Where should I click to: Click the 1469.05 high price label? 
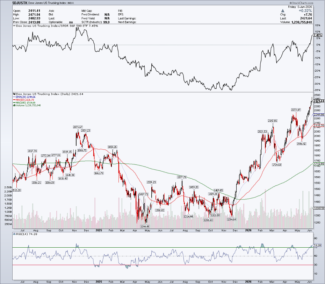point(218,190)
